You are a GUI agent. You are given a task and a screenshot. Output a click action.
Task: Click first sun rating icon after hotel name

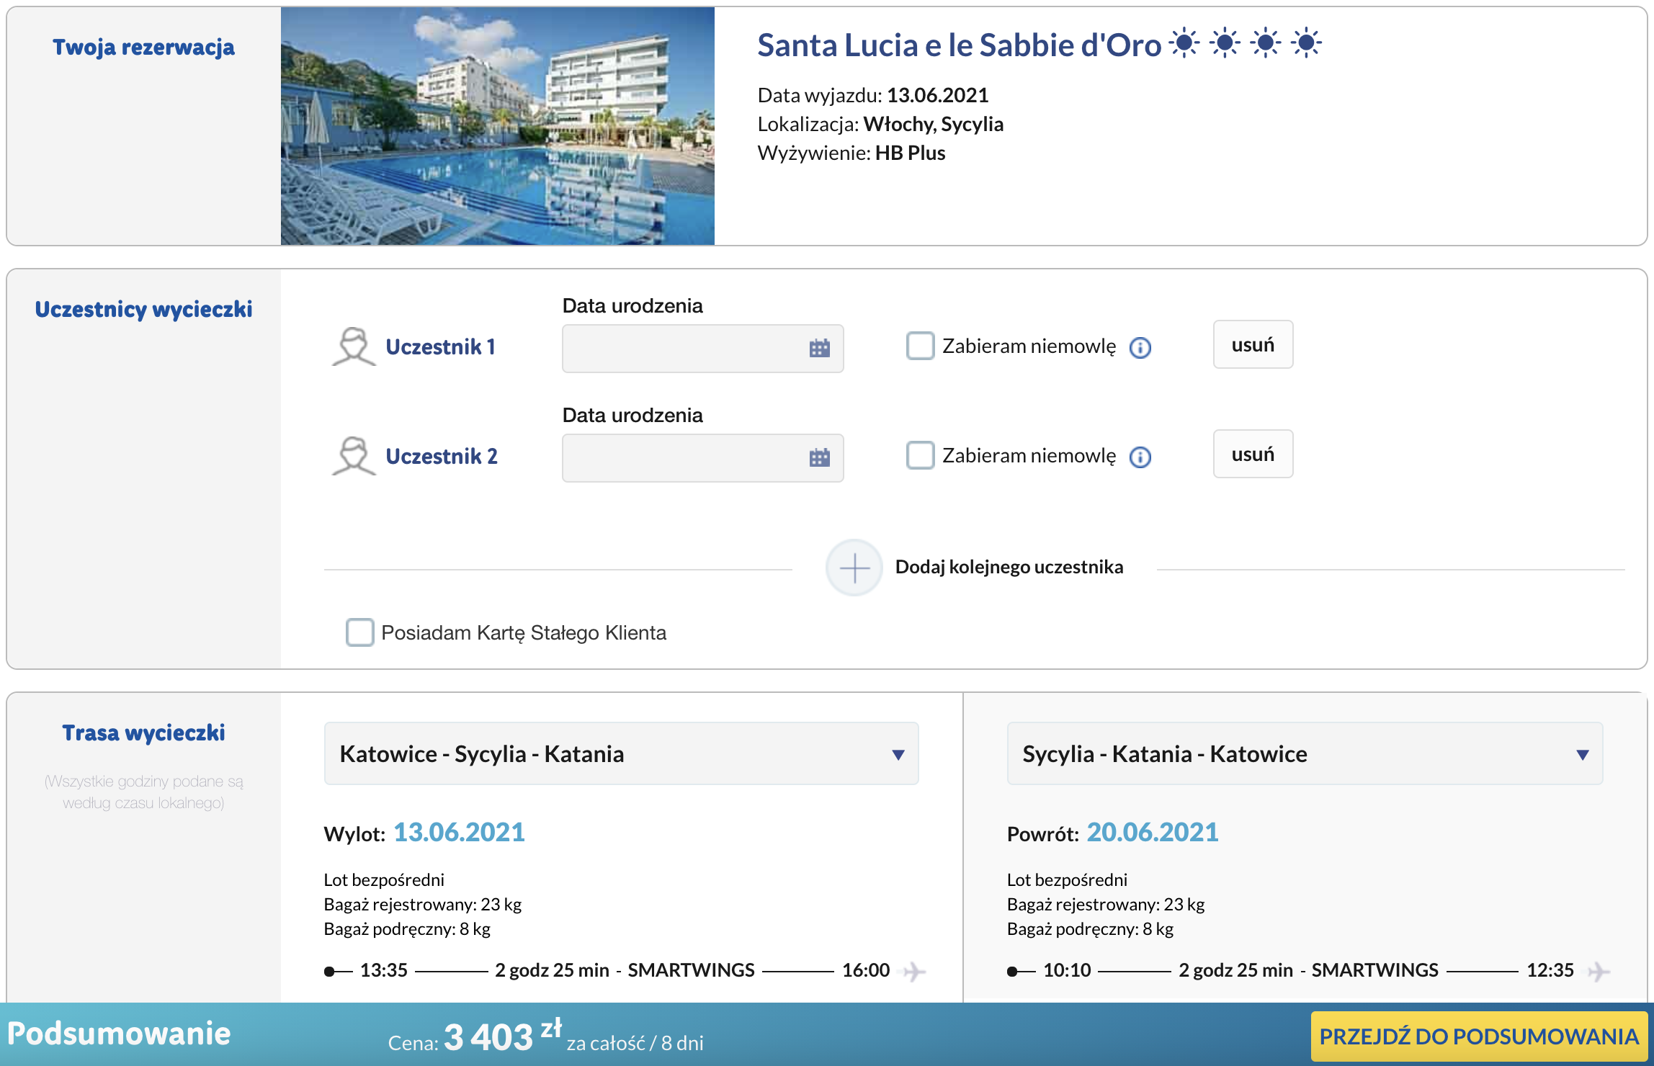point(1185,43)
